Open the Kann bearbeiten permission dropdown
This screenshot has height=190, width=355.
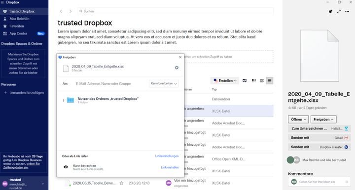[x=164, y=84]
